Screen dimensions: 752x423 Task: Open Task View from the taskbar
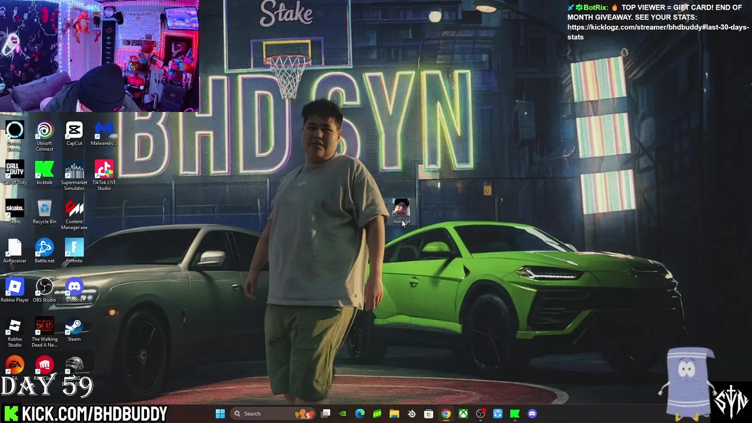coord(326,414)
